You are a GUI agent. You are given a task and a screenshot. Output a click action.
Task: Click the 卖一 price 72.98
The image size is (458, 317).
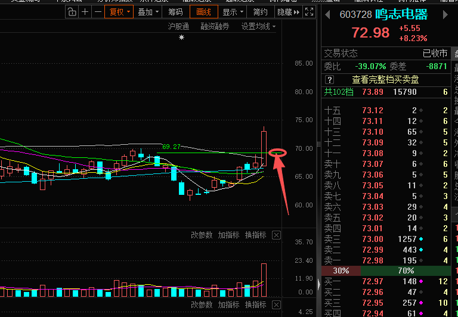tap(372, 260)
